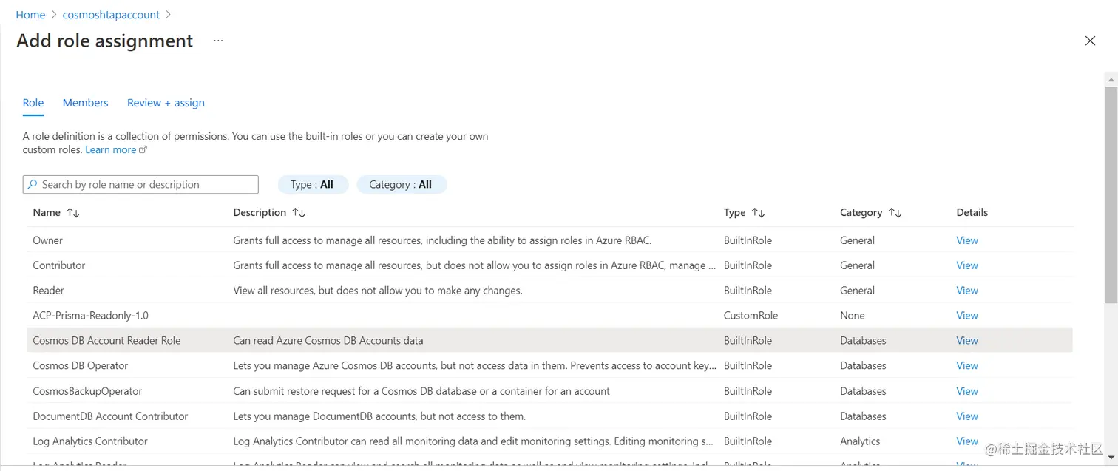Sort roles by Name column arrows
This screenshot has width=1118, height=471.
tap(73, 213)
